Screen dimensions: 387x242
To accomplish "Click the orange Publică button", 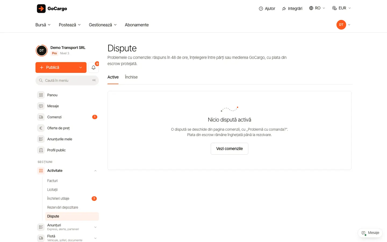I will (x=61, y=67).
